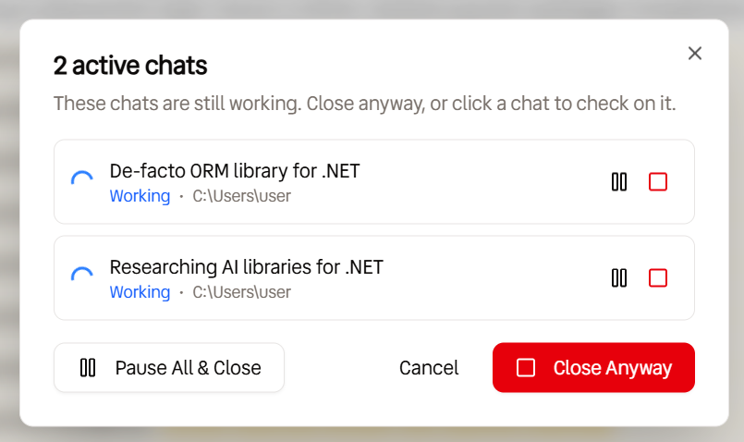Screen dimensions: 744x442
Task: Pause the Researching AI libraries chat
Action: click(x=618, y=278)
